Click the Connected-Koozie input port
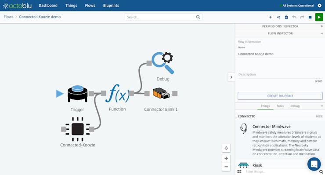The width and height of the screenshot is (325, 175). (x=64, y=129)
